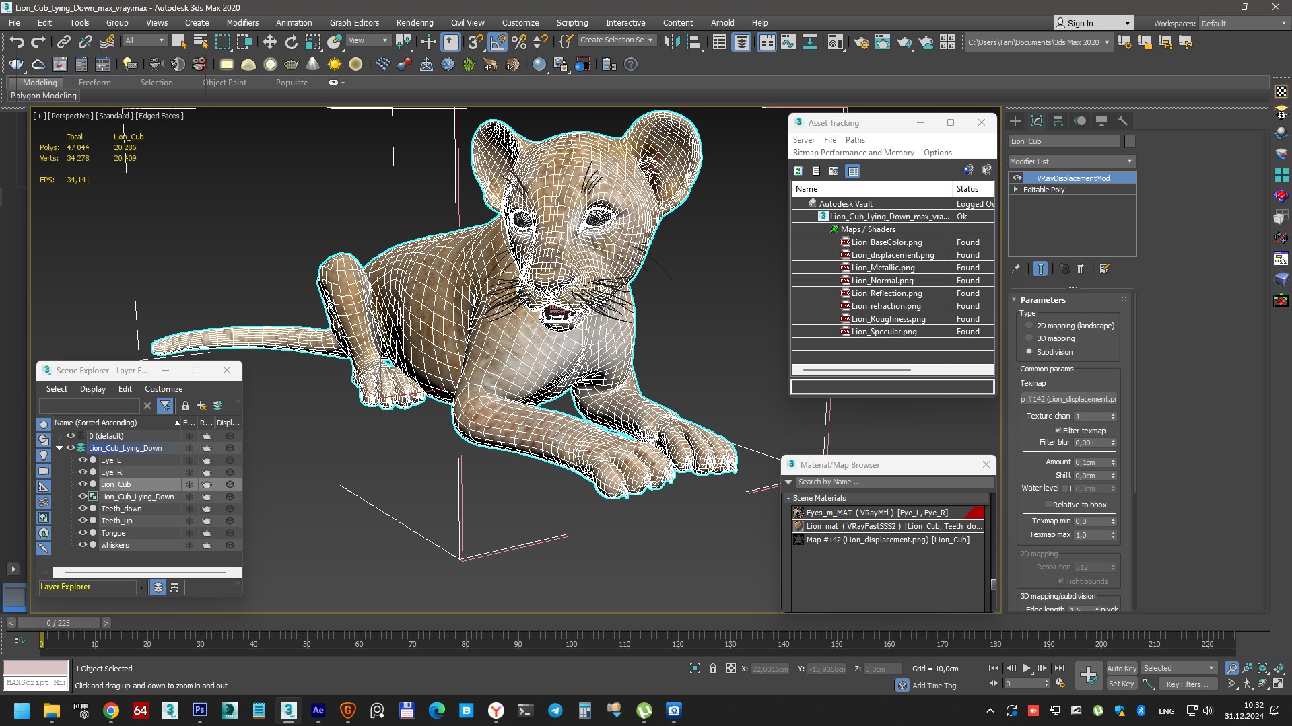Click the Undo arrow icon
Image resolution: width=1292 pixels, height=726 pixels.
point(16,42)
